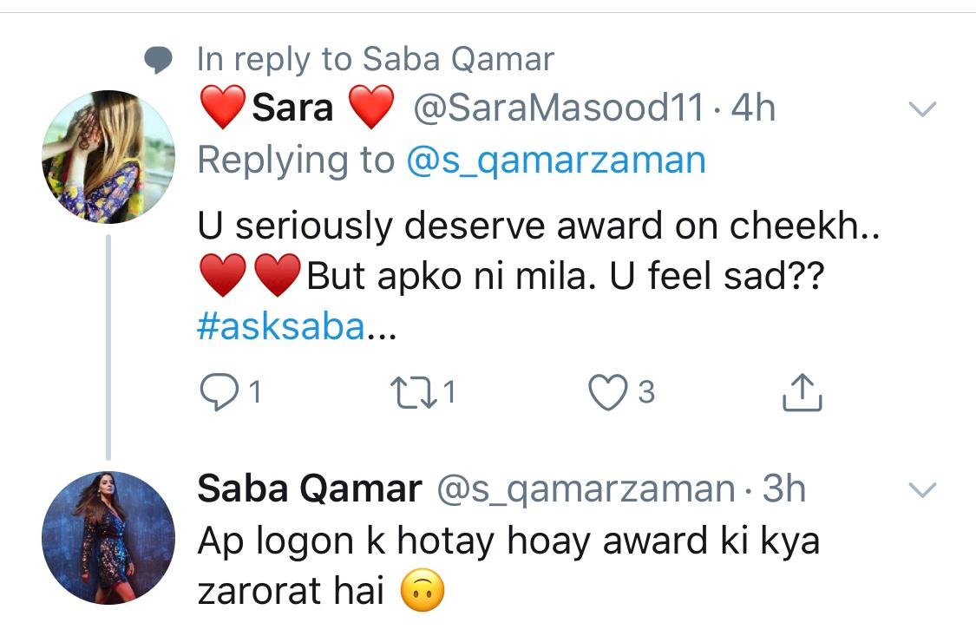Click the likes count number 3
Screen dimensions: 976x636
click(x=646, y=393)
